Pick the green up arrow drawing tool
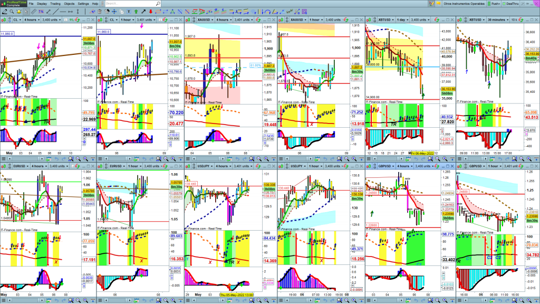540x304 pixels. [x=136, y=12]
